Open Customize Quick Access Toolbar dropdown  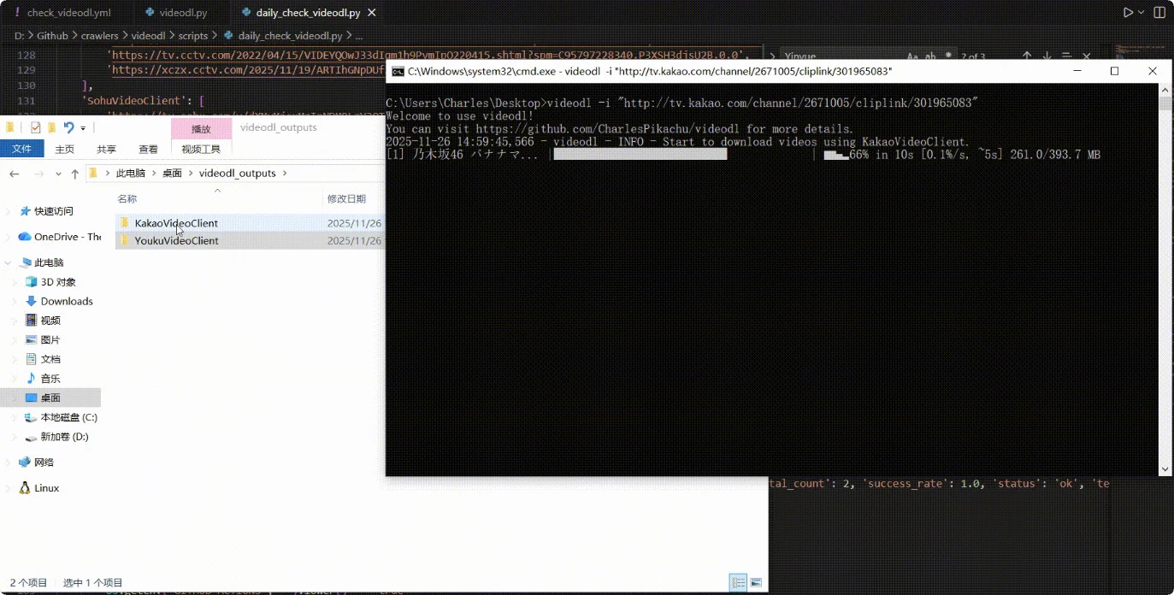pyautogui.click(x=83, y=128)
